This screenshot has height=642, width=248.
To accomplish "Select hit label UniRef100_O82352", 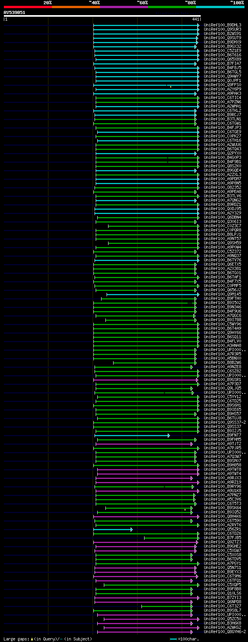I will 222,188.
